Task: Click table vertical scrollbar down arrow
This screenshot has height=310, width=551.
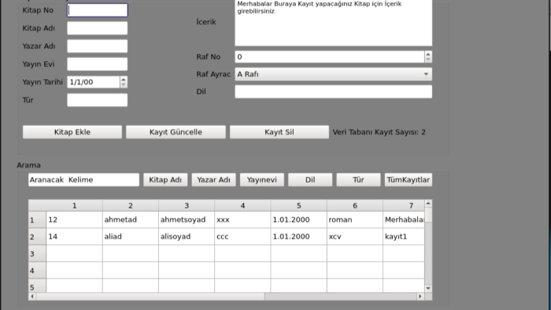Action: (x=428, y=288)
